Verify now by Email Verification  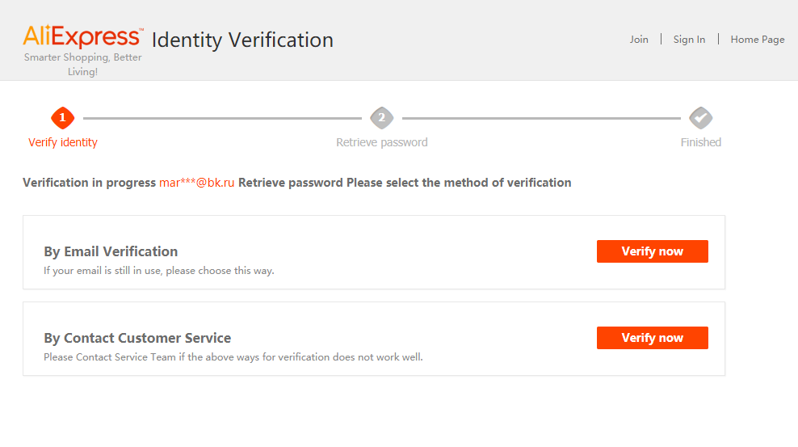[x=653, y=251]
